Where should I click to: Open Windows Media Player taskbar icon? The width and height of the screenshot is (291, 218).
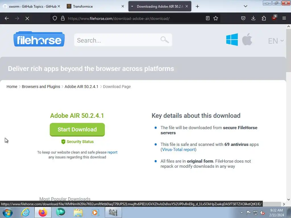pyautogui.click(x=95, y=212)
